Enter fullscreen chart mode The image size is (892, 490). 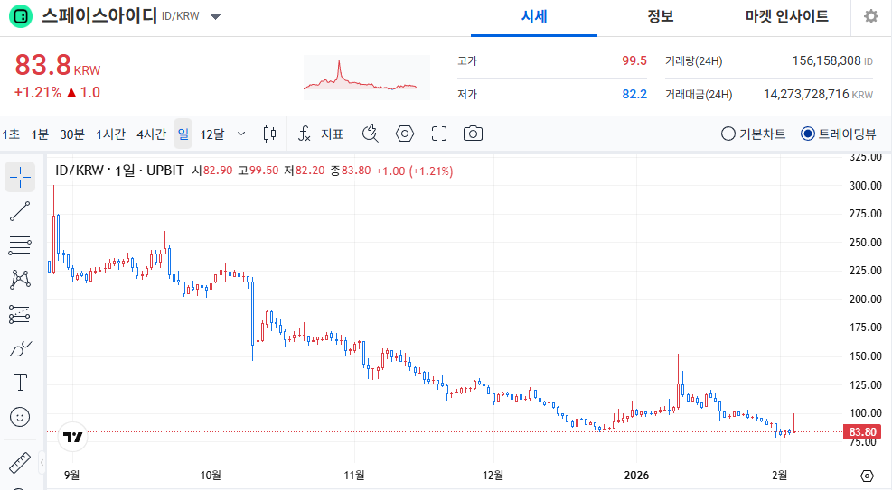coord(439,134)
